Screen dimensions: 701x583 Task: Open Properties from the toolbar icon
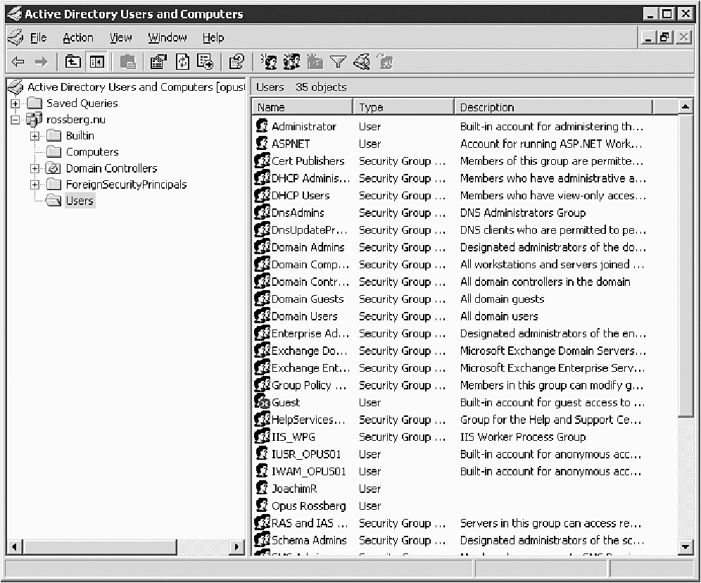158,62
